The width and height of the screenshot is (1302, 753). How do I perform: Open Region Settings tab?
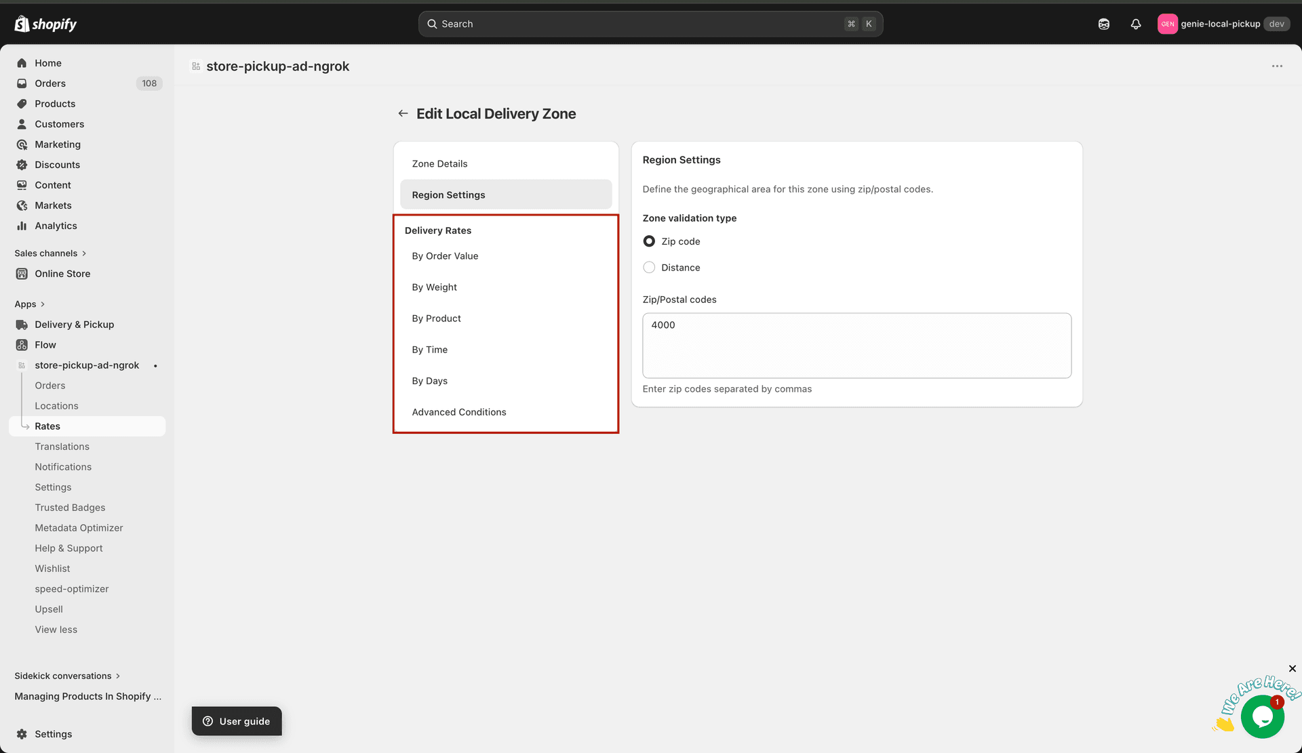click(506, 195)
